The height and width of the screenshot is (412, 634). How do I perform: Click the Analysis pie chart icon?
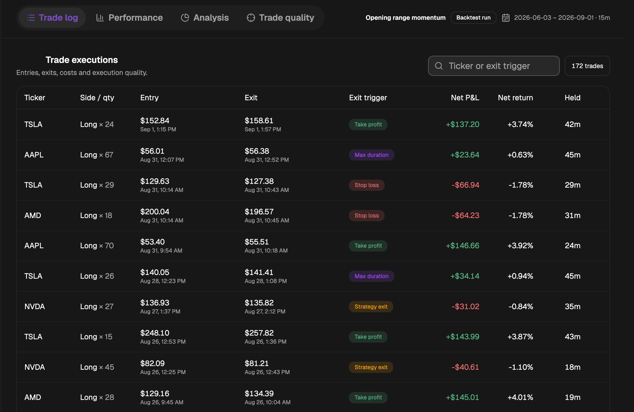tap(185, 18)
